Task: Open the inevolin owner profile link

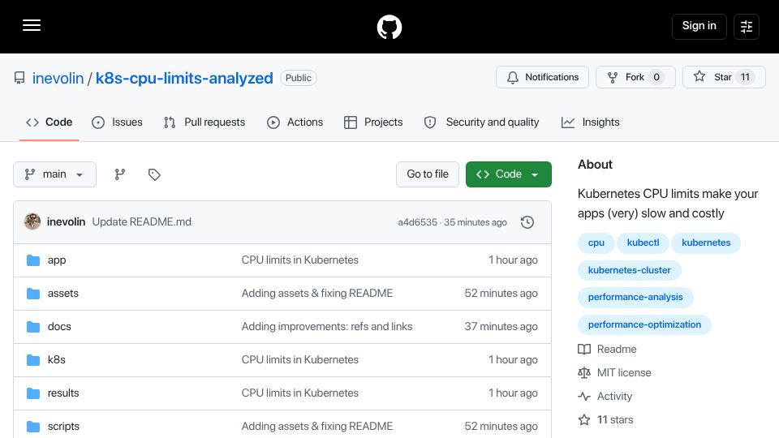Action: click(58, 78)
